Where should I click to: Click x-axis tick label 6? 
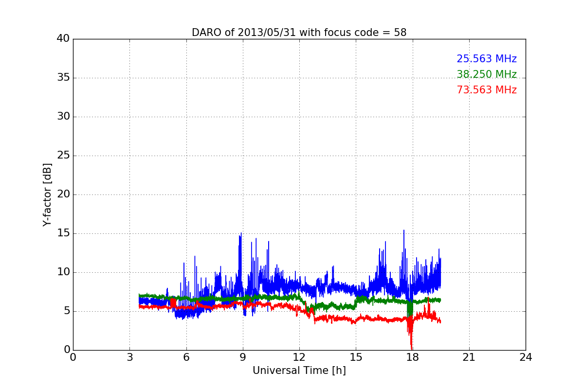(x=186, y=357)
